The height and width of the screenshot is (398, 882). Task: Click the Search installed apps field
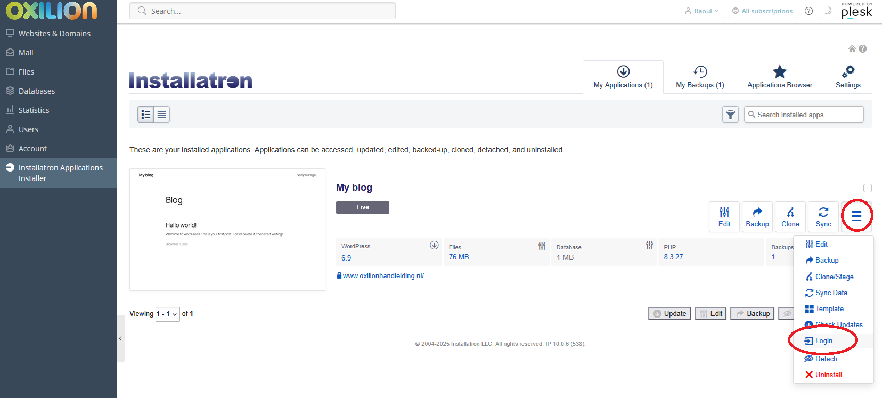[x=804, y=115]
